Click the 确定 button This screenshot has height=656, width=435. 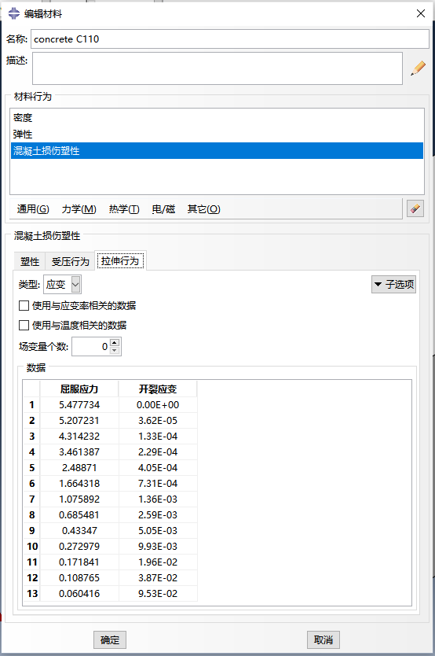coord(110,639)
